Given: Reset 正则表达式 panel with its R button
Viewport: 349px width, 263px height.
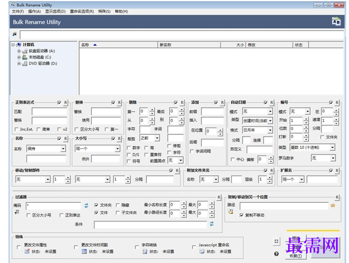Looking at the screenshot, I should [65, 102].
